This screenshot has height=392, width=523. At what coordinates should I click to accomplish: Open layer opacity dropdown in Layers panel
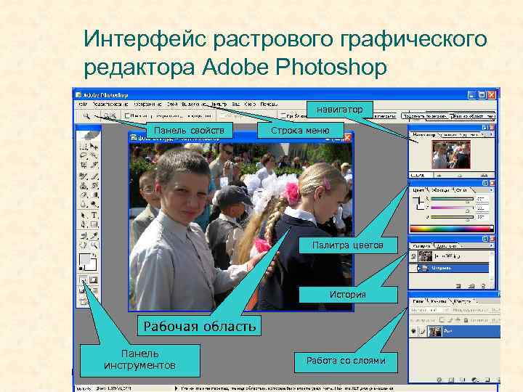tap(498, 310)
